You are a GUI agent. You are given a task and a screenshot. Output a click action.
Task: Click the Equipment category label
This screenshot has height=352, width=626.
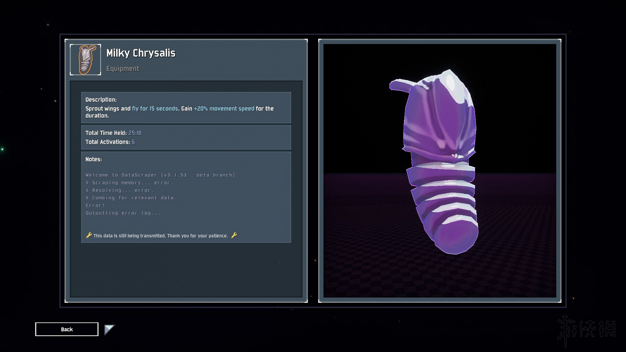click(122, 68)
